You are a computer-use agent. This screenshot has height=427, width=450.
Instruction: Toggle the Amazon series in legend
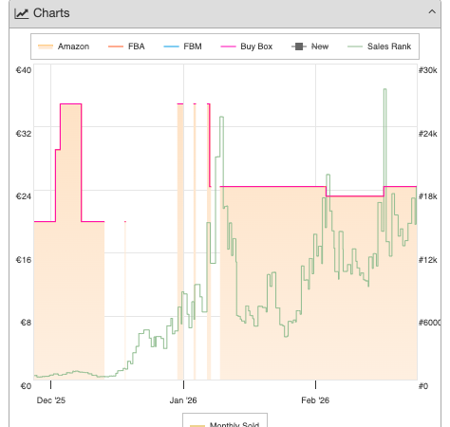[x=64, y=46]
